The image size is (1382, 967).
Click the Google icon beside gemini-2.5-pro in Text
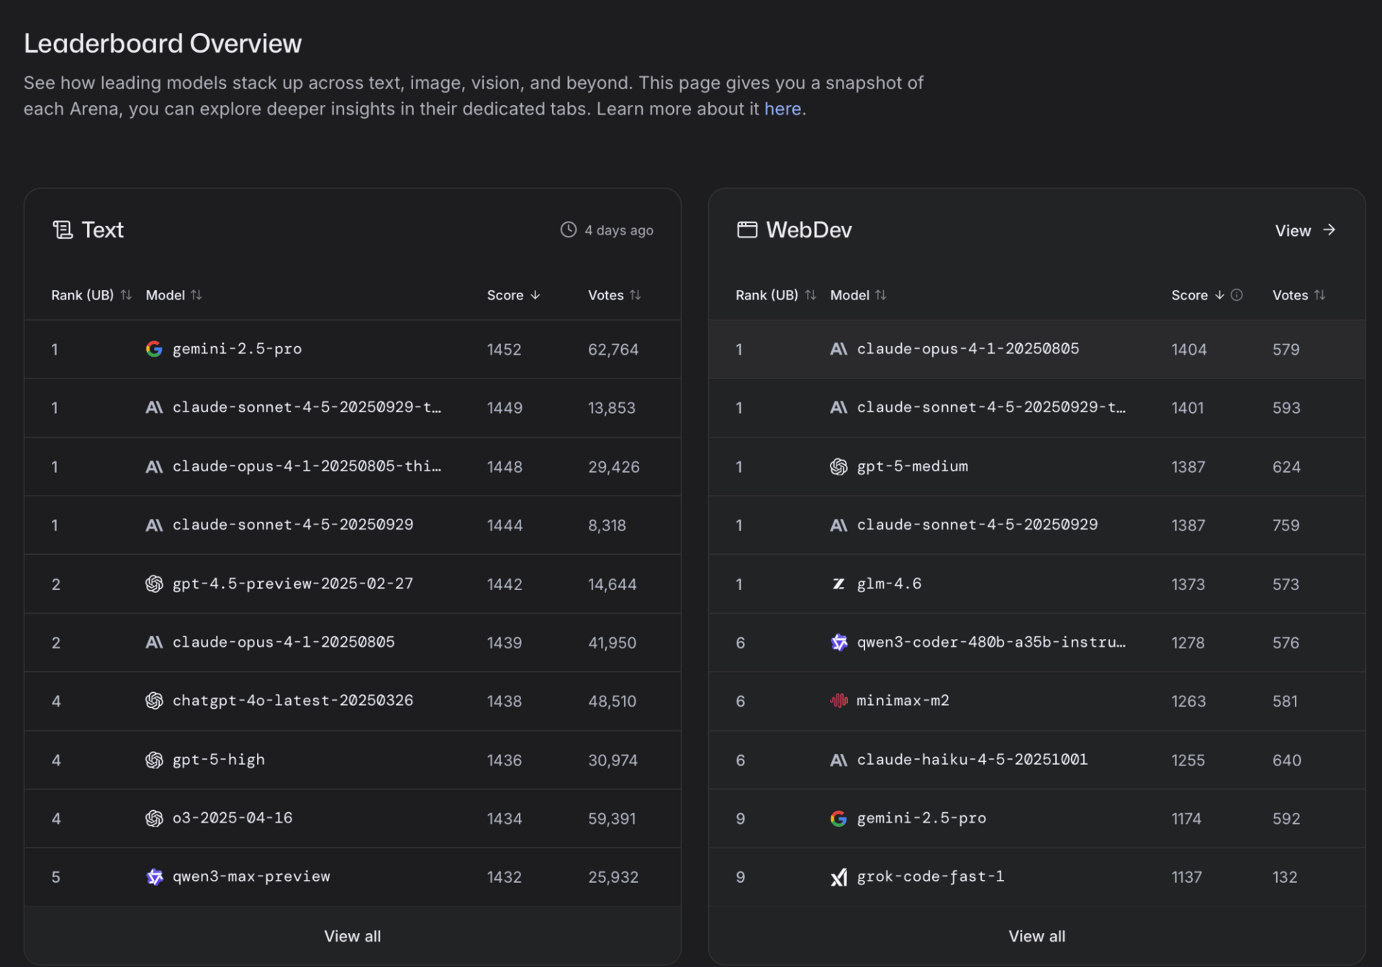[153, 349]
